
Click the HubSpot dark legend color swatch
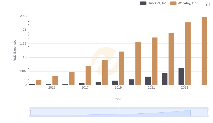(143, 3)
